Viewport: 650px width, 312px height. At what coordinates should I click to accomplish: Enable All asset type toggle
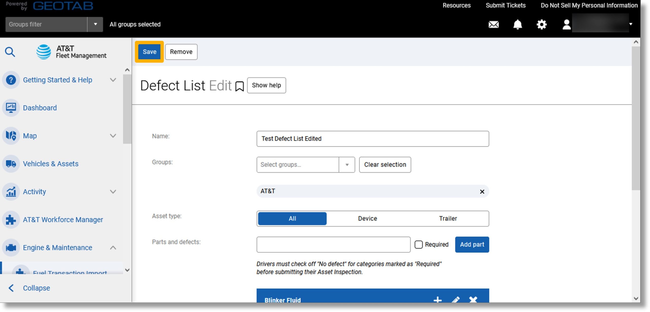pyautogui.click(x=292, y=218)
